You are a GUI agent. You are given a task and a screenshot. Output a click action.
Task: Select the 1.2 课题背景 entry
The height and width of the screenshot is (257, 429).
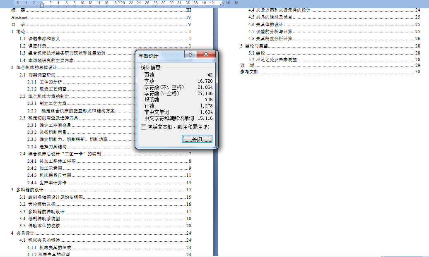pos(105,46)
